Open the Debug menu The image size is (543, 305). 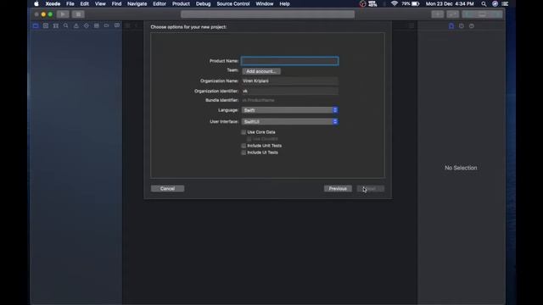[204, 3]
